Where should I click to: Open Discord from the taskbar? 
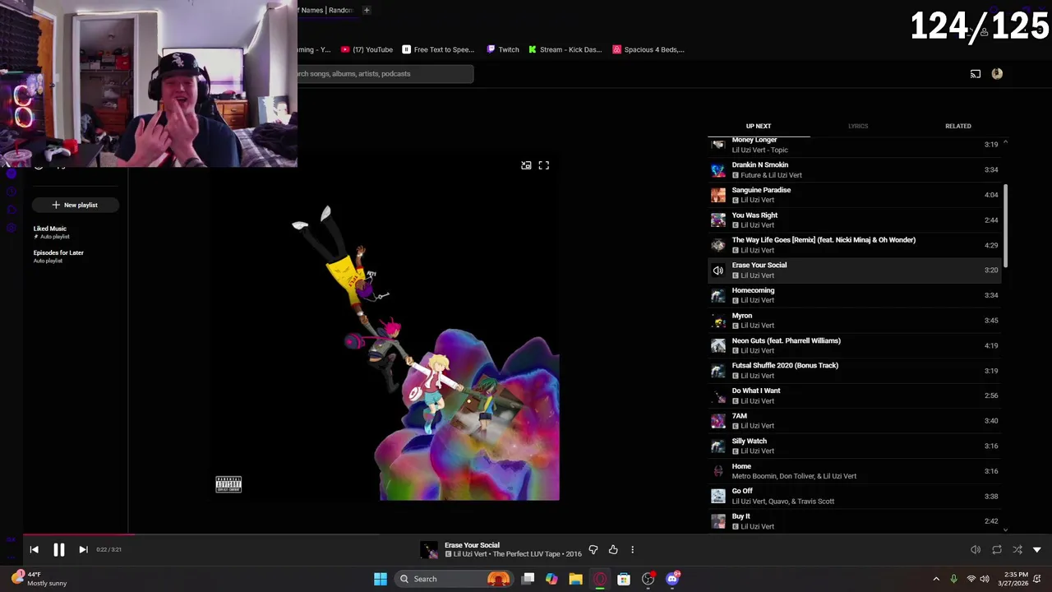point(672,579)
